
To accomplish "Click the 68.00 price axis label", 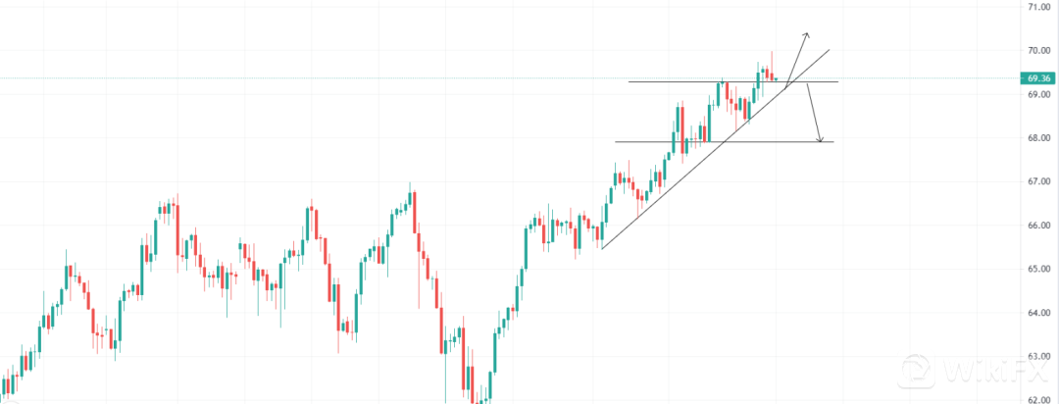I will pyautogui.click(x=1038, y=138).
